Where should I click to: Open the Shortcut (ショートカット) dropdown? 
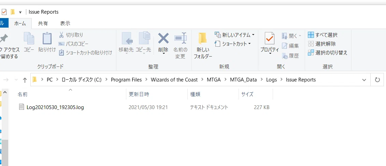click(x=233, y=44)
